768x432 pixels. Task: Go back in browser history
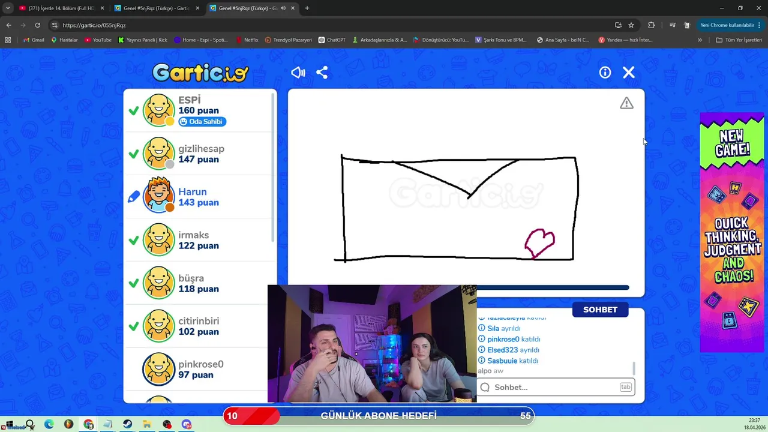8,25
